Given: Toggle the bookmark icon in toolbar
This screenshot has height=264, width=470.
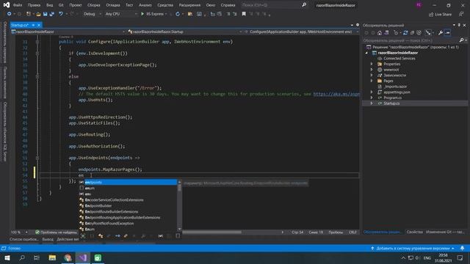Looking at the screenshot, I should (244, 14).
